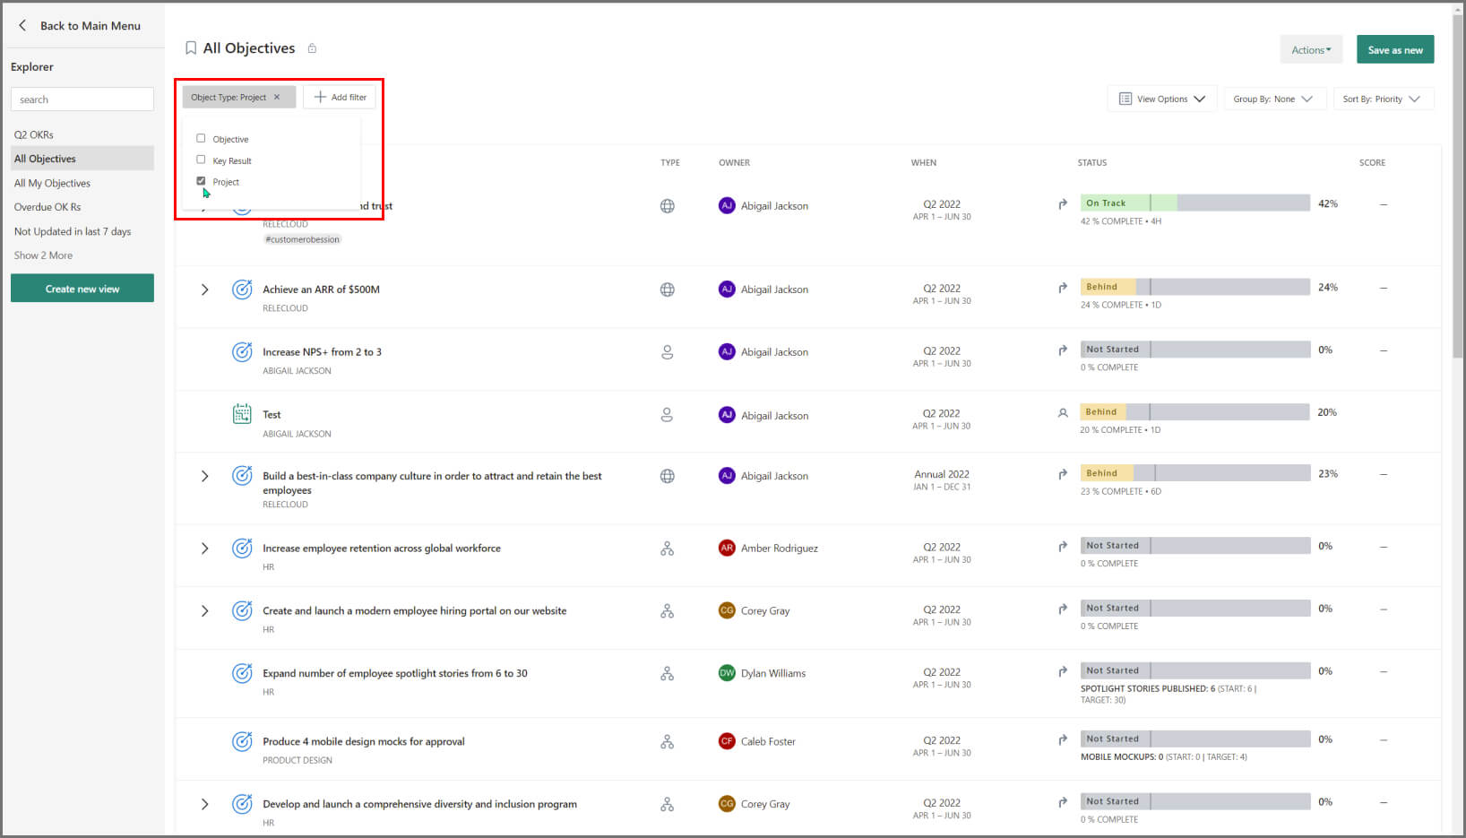Open the All My Objectives view

click(x=52, y=183)
